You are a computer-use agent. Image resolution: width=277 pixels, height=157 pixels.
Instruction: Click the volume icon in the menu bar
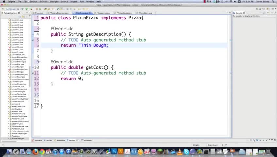click(x=235, y=1)
